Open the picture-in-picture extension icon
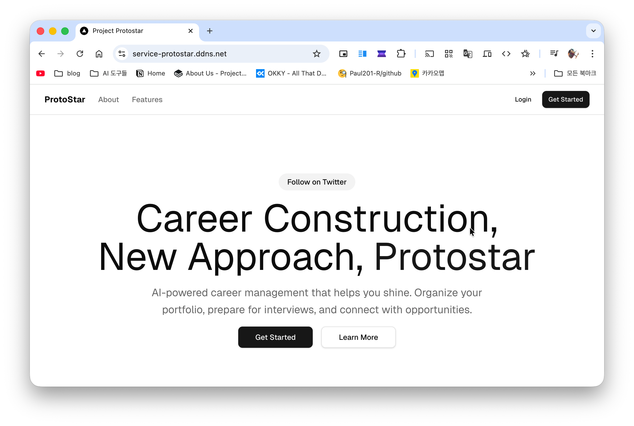634x426 pixels. click(x=343, y=54)
